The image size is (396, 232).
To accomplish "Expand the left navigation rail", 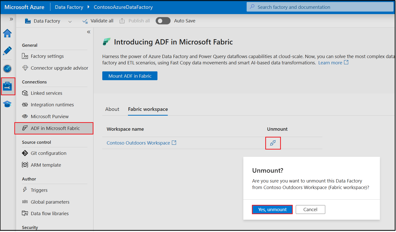I will tap(11, 19).
